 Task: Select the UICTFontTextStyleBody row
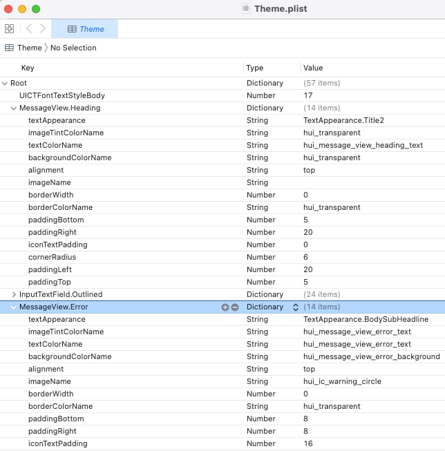point(223,95)
